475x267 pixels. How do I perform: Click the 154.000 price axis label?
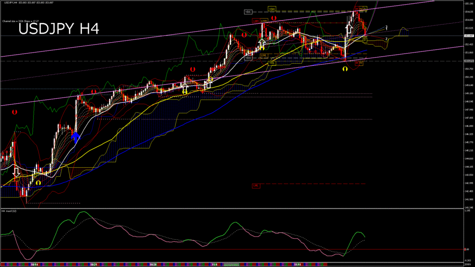(x=469, y=20)
